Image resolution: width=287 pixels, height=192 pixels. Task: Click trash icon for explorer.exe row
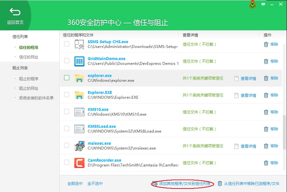point(266,78)
